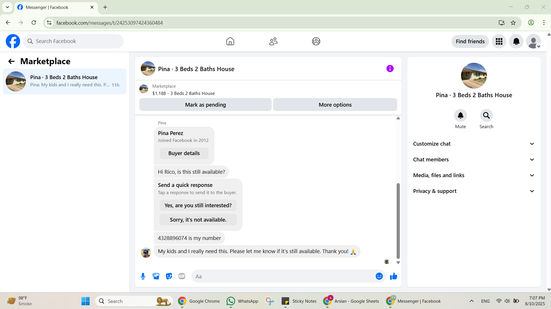This screenshot has height=309, width=551.
Task: Click Pina's avatar beside last message
Action: pos(146,253)
